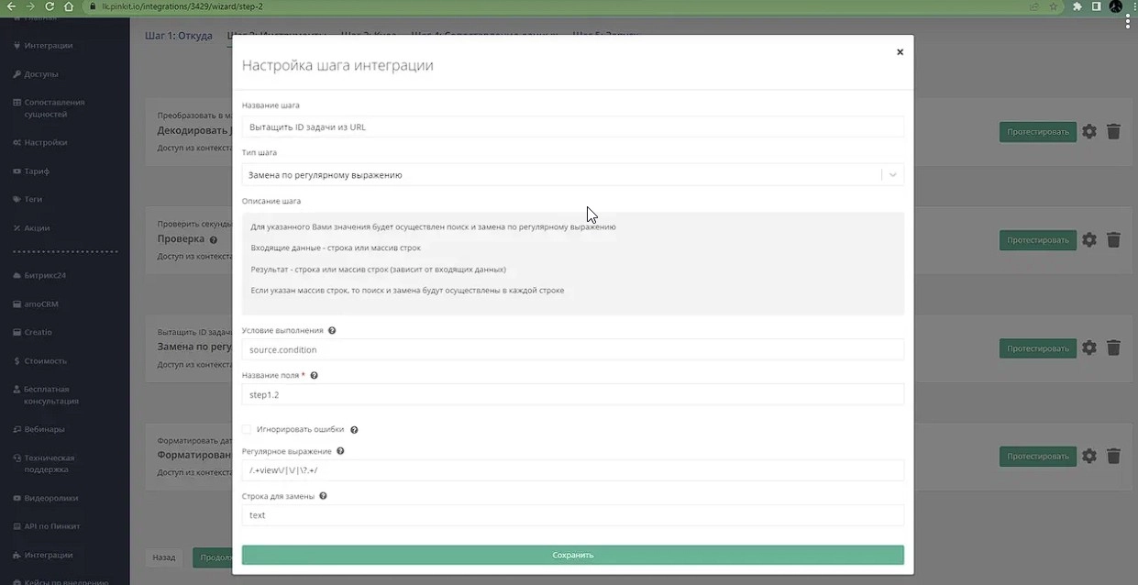Click help icon beside Регулярное выражение label
This screenshot has height=585, width=1138.
pyautogui.click(x=340, y=451)
